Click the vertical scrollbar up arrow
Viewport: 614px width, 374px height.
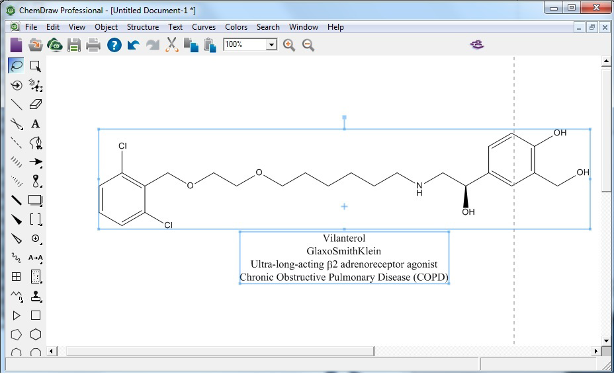(606, 61)
